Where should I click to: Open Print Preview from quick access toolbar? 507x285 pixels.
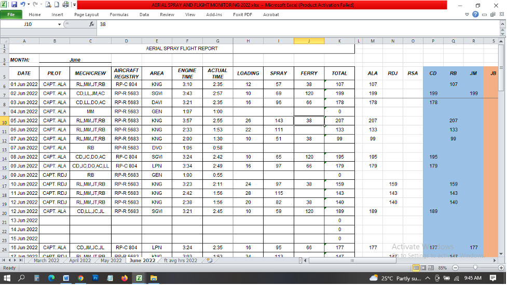[48, 5]
